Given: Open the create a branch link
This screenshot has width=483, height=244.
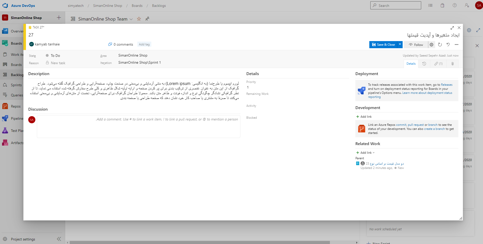Looking at the screenshot, I should tap(434, 129).
